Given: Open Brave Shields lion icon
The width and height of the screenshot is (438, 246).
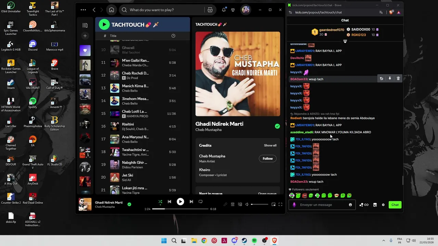Looking at the screenshot, I should click(392, 12).
